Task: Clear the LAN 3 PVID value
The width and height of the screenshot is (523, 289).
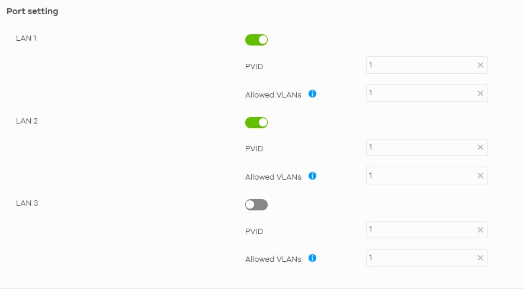Action: point(480,230)
